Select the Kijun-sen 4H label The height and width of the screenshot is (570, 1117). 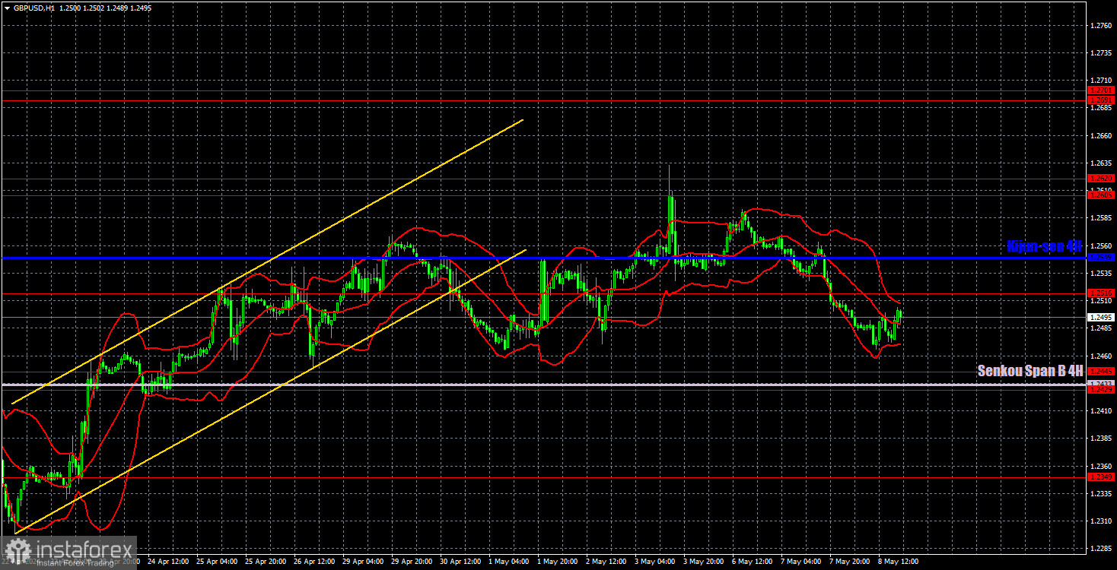1044,246
